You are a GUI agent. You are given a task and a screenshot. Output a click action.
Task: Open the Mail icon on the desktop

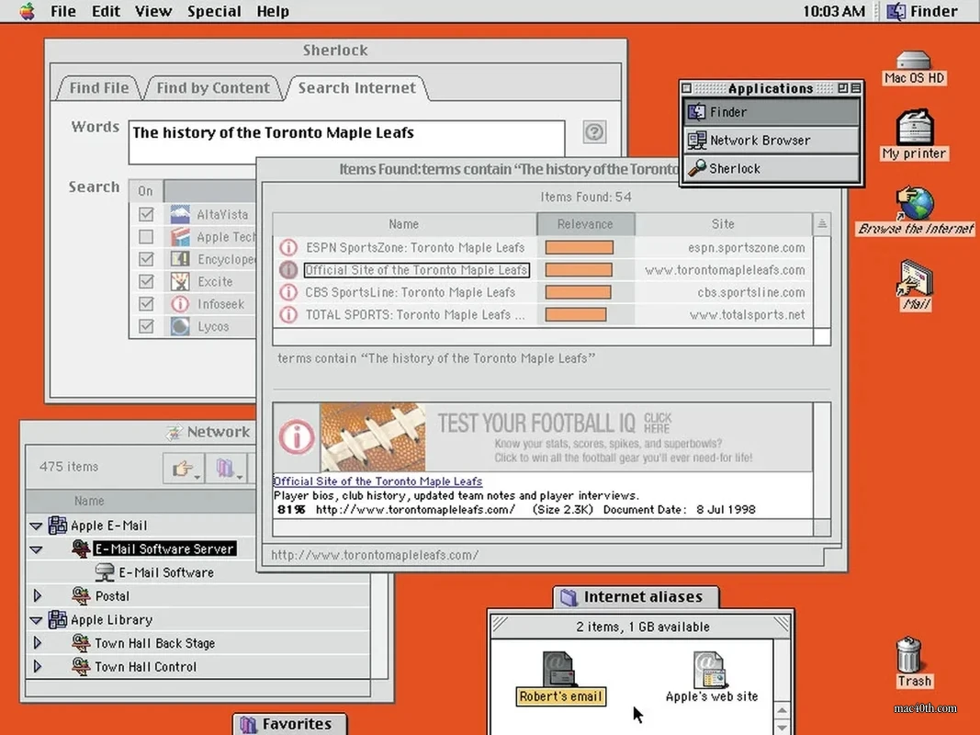(914, 280)
